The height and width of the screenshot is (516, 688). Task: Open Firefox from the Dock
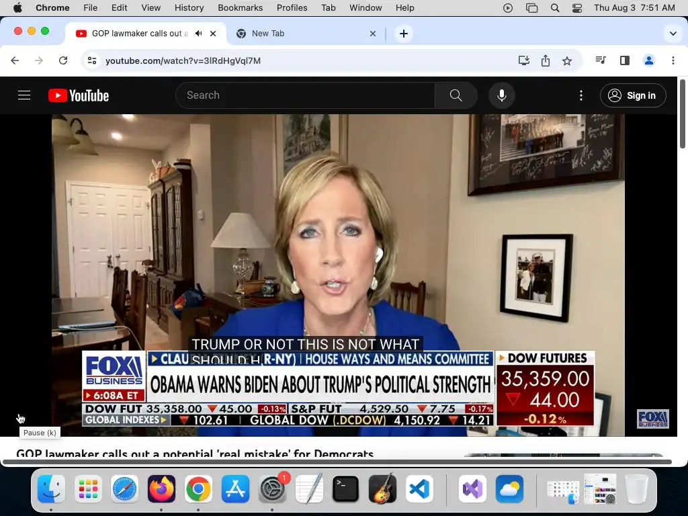click(x=161, y=488)
